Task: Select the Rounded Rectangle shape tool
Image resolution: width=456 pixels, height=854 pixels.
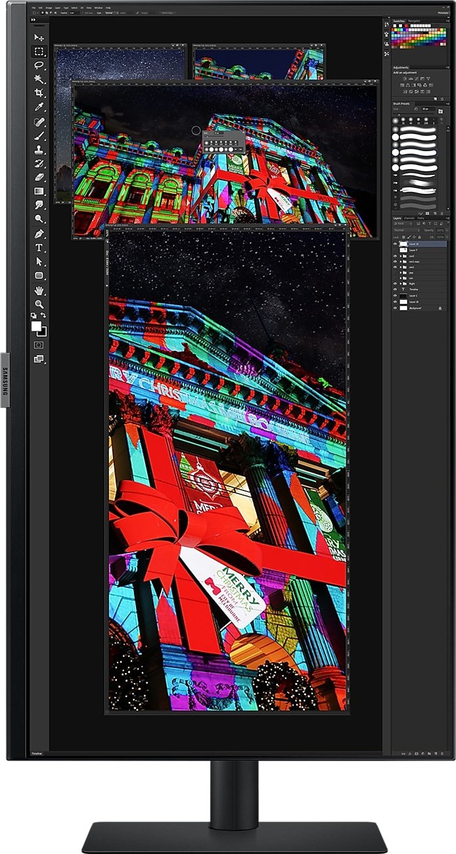Action: click(x=39, y=275)
